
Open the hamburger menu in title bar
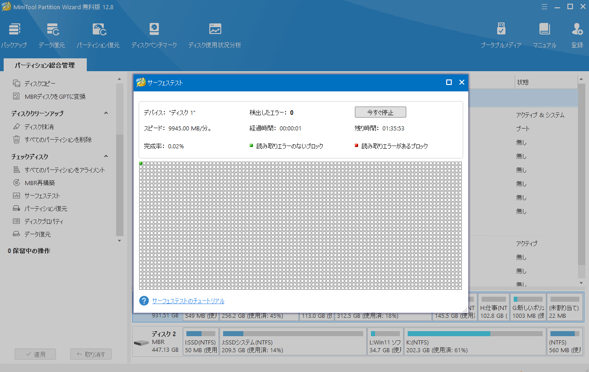click(x=544, y=6)
